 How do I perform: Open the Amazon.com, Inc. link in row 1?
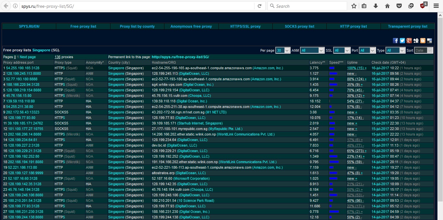click(x=268, y=68)
